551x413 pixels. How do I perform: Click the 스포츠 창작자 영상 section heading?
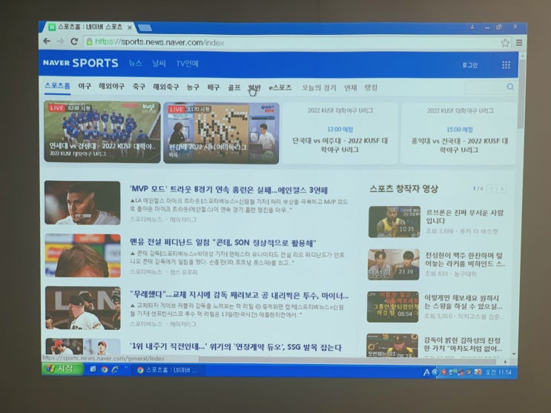[403, 189]
